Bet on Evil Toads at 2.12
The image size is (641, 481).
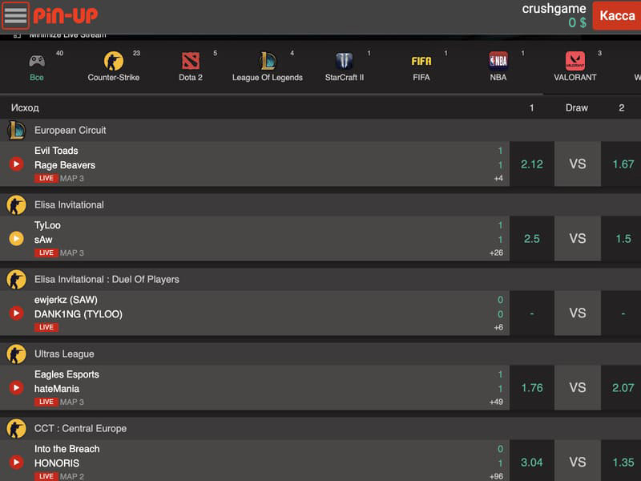click(x=532, y=164)
